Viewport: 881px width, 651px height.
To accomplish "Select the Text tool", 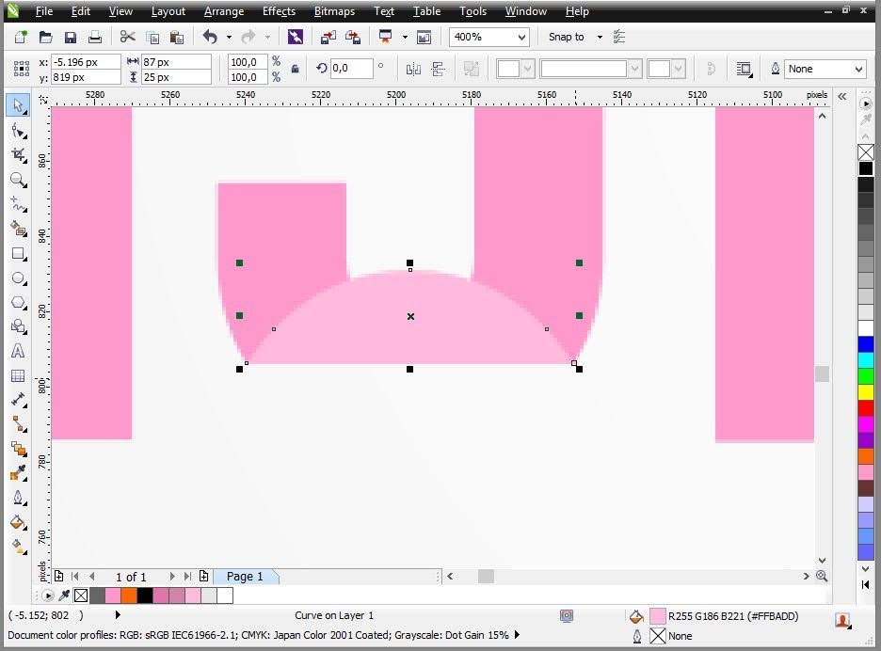I will [x=19, y=351].
